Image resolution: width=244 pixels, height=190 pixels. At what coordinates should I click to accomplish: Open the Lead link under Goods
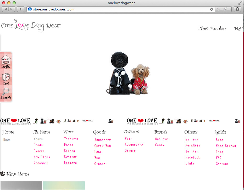[x=98, y=152]
